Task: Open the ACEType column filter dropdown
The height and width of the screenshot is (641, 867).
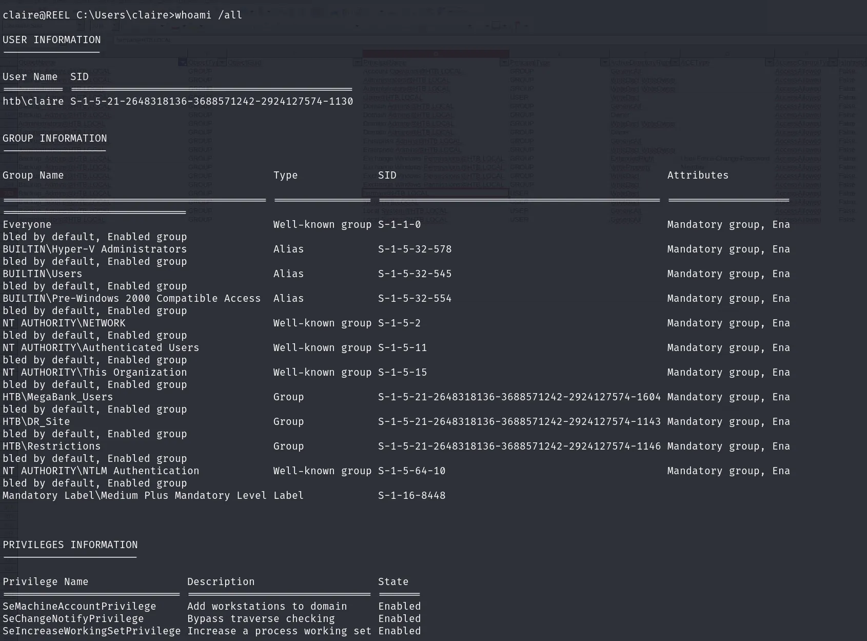Action: [769, 63]
